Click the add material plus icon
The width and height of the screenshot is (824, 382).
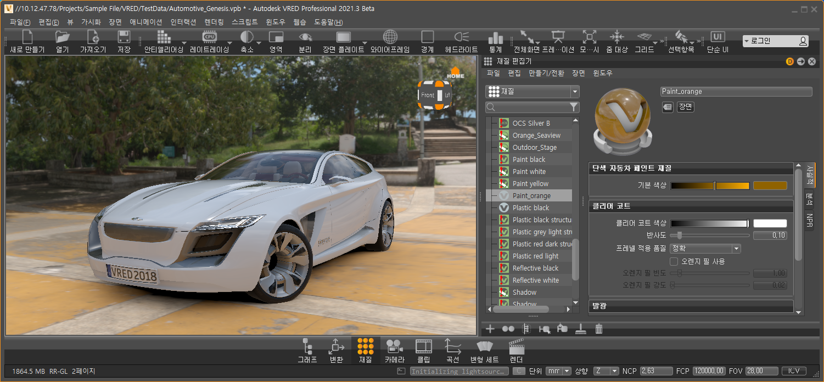(x=490, y=329)
